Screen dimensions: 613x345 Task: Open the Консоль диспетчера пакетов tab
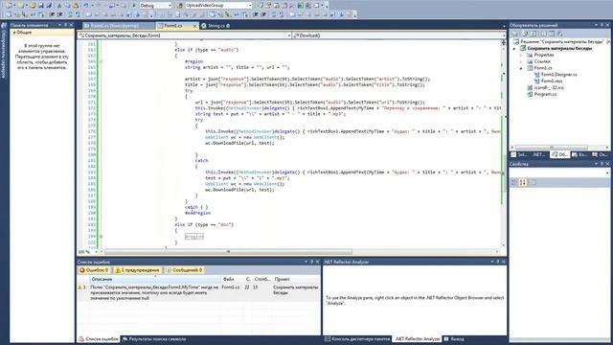tap(357, 339)
